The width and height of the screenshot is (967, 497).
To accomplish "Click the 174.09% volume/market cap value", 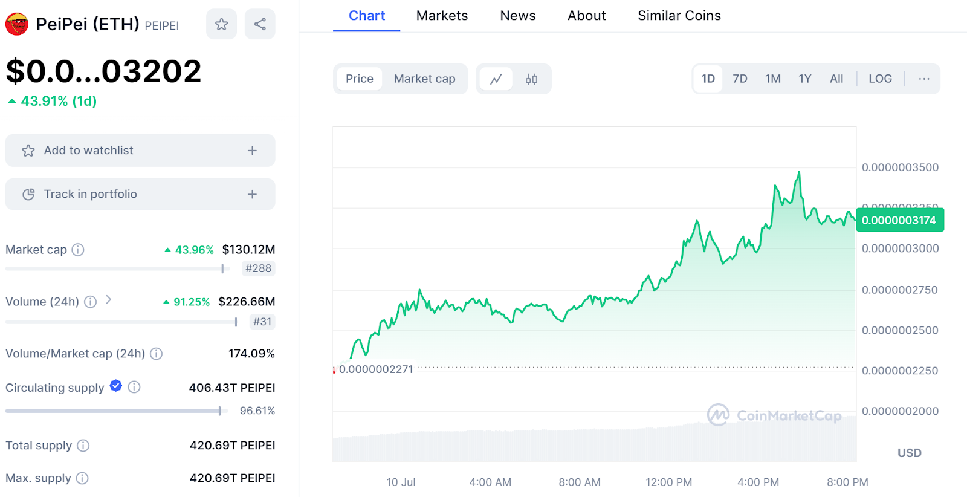I will click(x=251, y=354).
